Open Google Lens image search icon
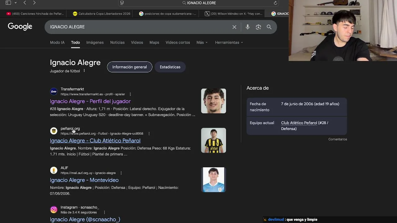 pyautogui.click(x=258, y=27)
